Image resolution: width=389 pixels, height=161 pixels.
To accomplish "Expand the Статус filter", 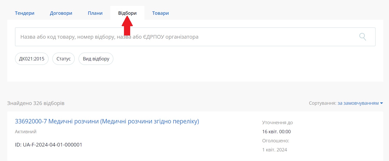I will 64,59.
